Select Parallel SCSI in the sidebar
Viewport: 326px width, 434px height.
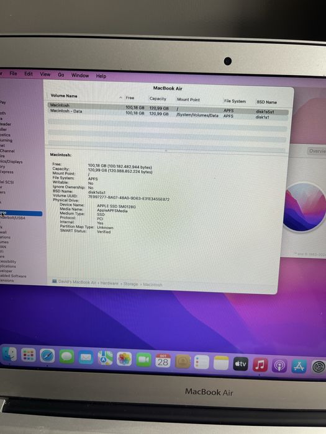click(7, 182)
